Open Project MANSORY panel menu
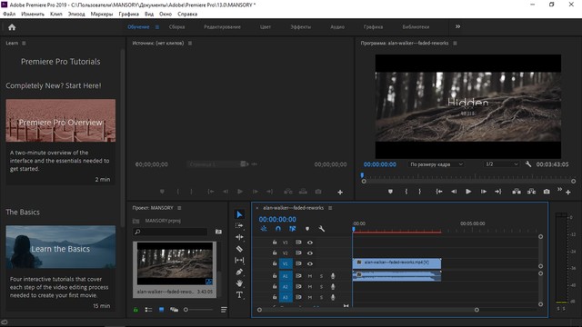Viewport: 582px width, 327px height. click(179, 208)
